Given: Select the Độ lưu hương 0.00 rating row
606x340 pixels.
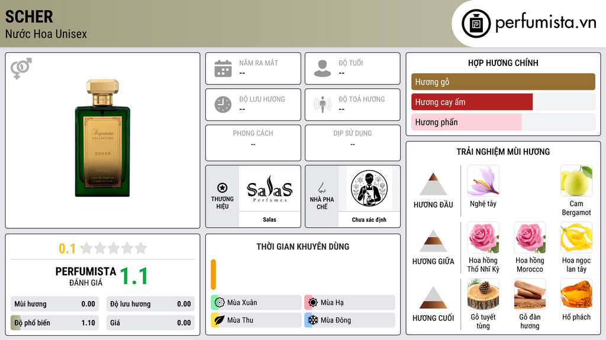Looking at the screenshot, I should click(150, 304).
